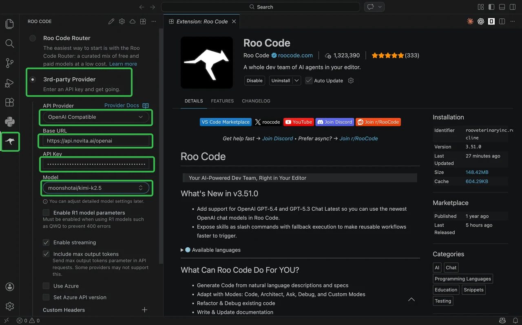Open the VS Code Marketplace badge

click(x=226, y=122)
